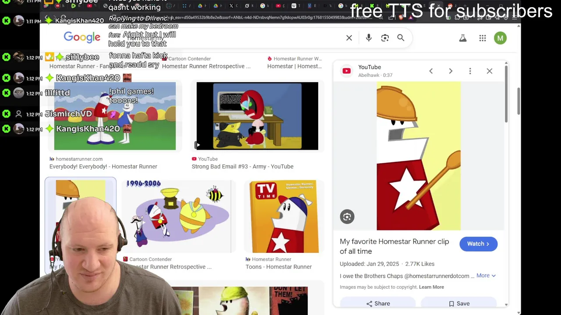Search inside image with the Lens overlay icon
Image resolution: width=561 pixels, height=315 pixels.
347,217
